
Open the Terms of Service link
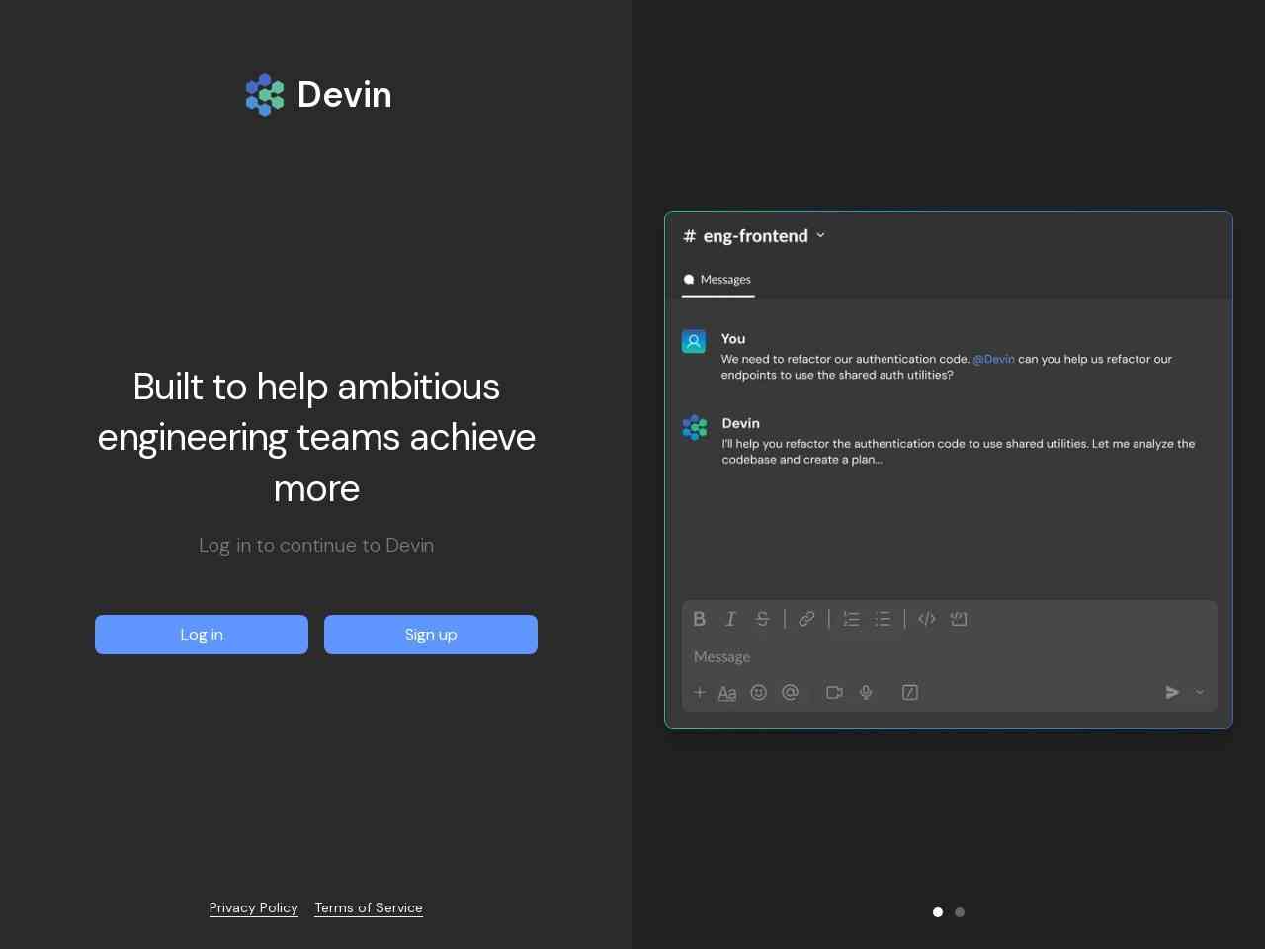pyautogui.click(x=369, y=907)
